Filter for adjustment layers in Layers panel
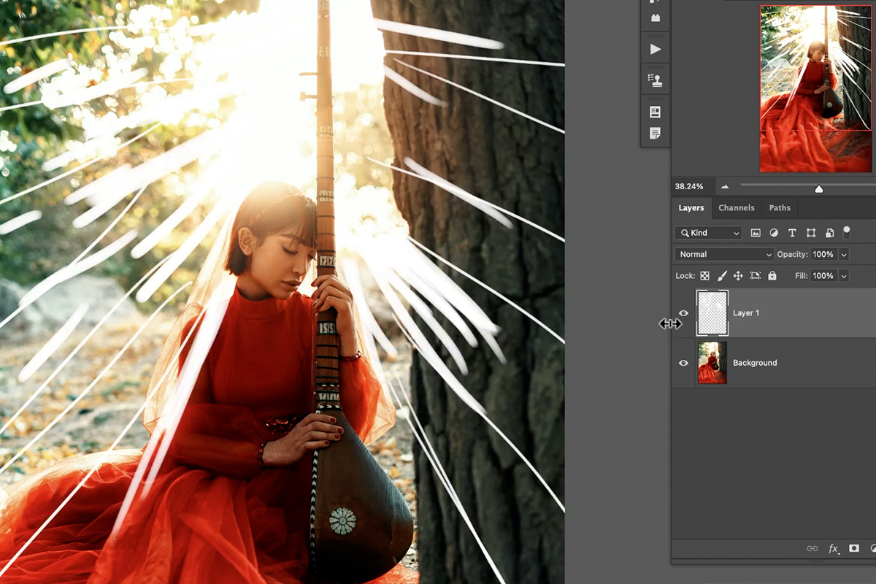876x584 pixels. click(774, 233)
